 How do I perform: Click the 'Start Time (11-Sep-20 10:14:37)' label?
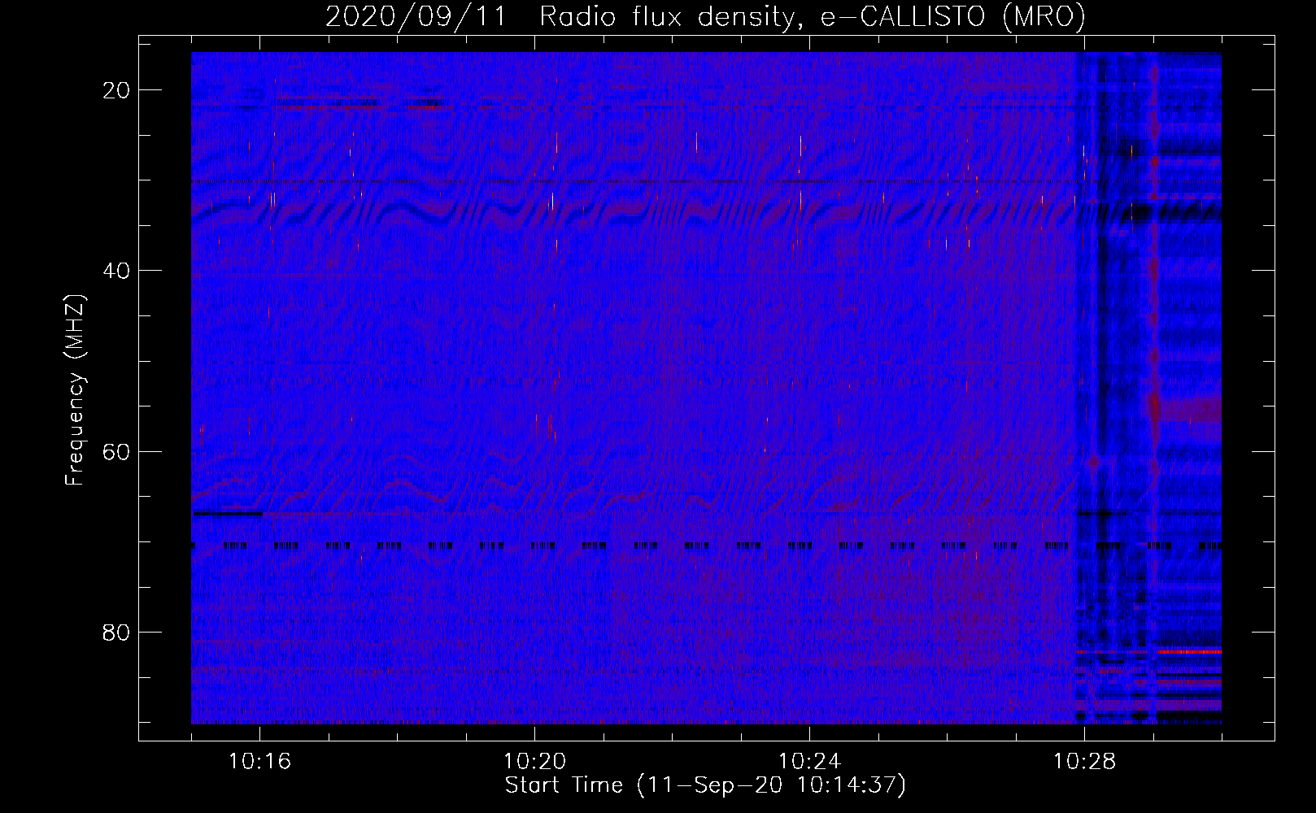coord(705,785)
